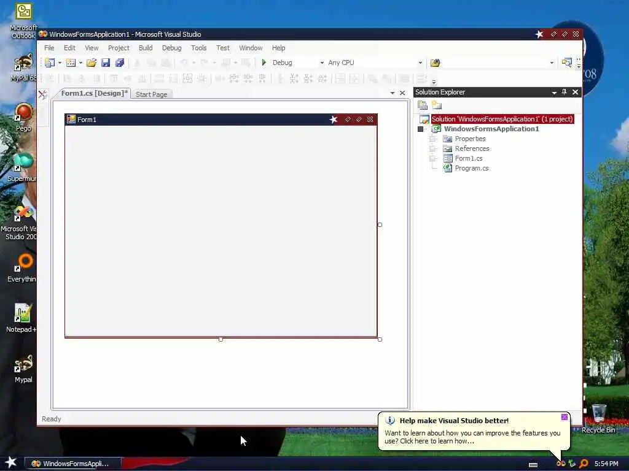The width and height of the screenshot is (629, 471).
Task: Click the WindowsFormsAppli... taskbar button
Action: click(x=74, y=464)
